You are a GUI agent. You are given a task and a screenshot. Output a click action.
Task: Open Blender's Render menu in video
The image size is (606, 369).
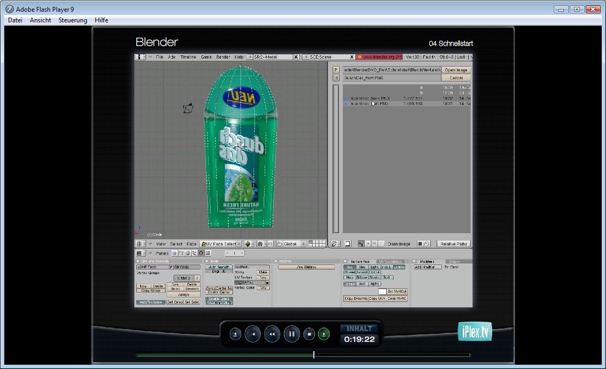click(x=223, y=57)
